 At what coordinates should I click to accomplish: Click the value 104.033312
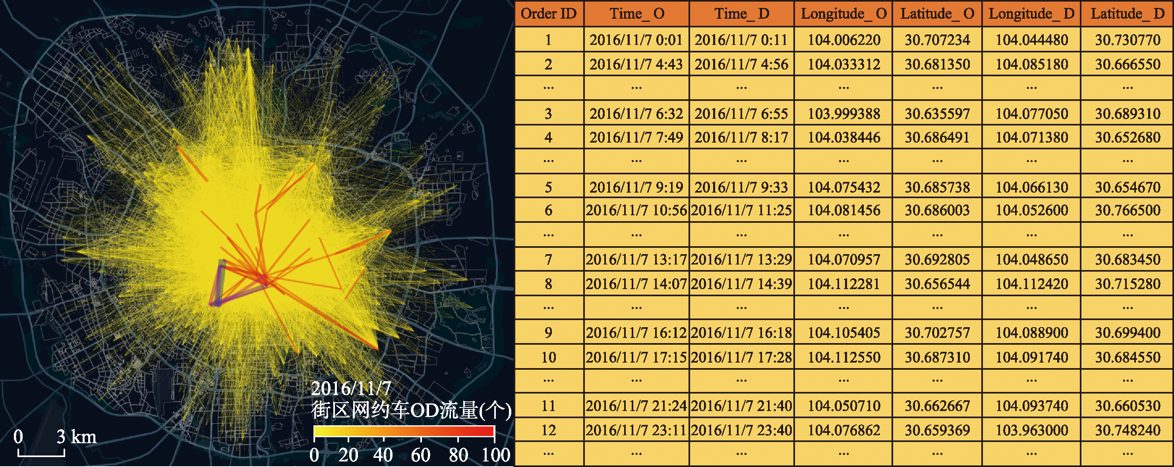pos(843,64)
